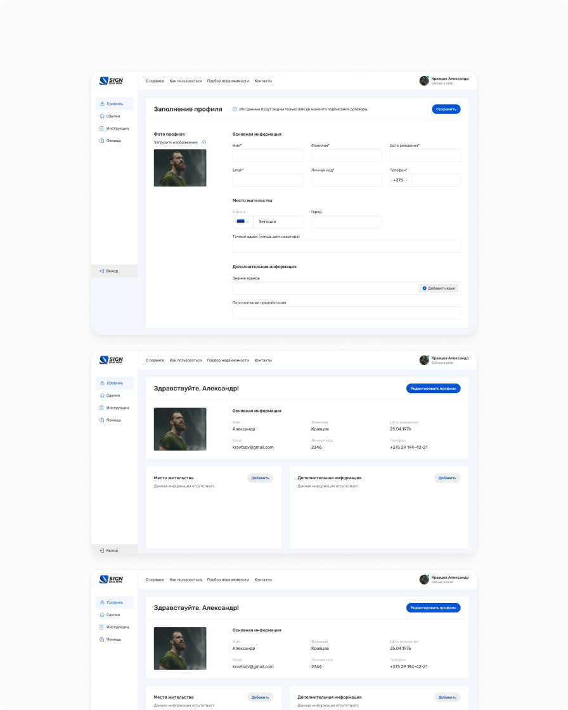Open Профиль in the top screen's sidebar
The width and height of the screenshot is (568, 710).
(115, 104)
